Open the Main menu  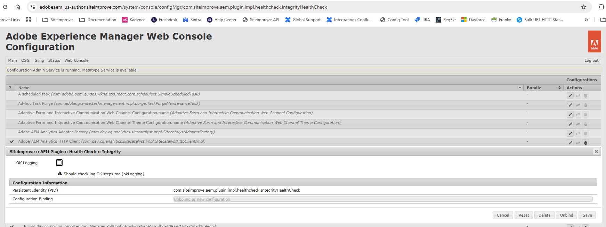pyautogui.click(x=13, y=60)
